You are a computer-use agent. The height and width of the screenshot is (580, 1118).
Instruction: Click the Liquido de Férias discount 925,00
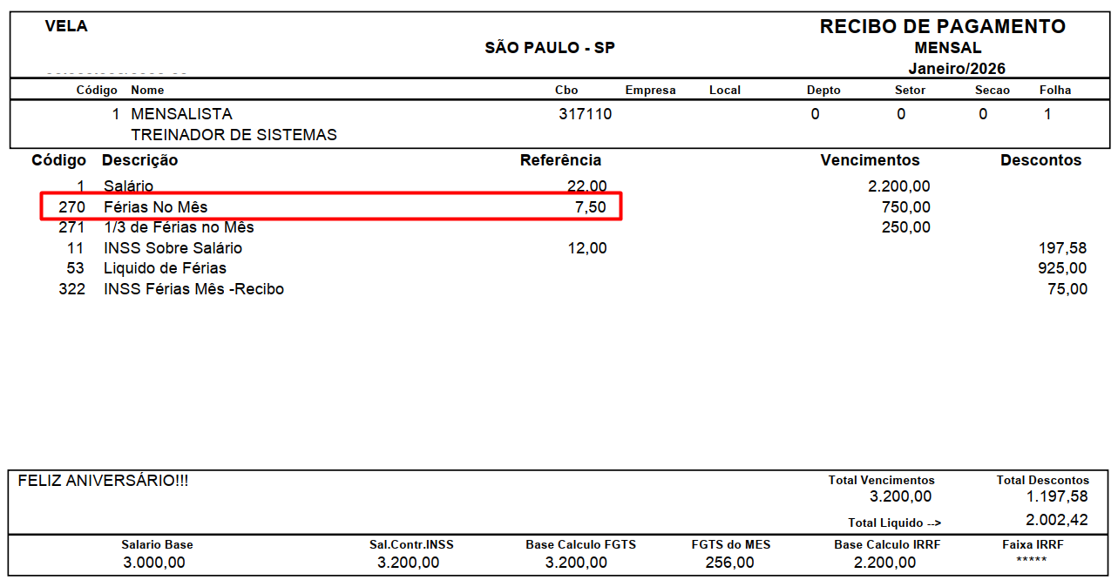(x=1063, y=268)
